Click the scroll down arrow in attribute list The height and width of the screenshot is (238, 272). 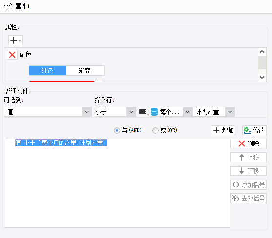tap(262, 77)
